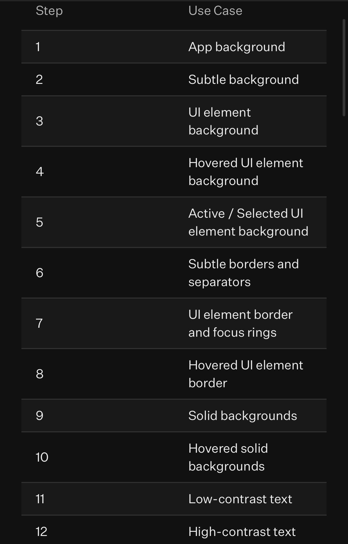Select UI element border and focus rings
The image size is (348, 544).
click(x=240, y=323)
